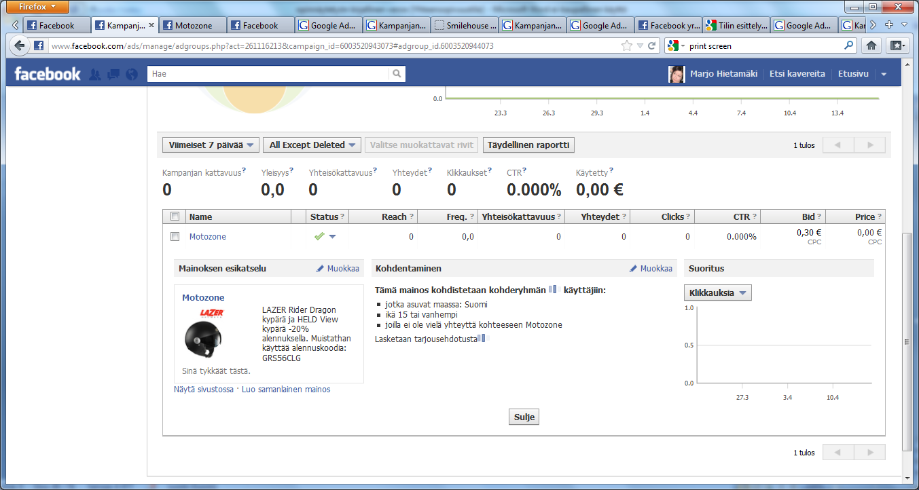Screen dimensions: 919x490
Task: Click the help mark beside Klikkaukset
Action: pos(490,171)
